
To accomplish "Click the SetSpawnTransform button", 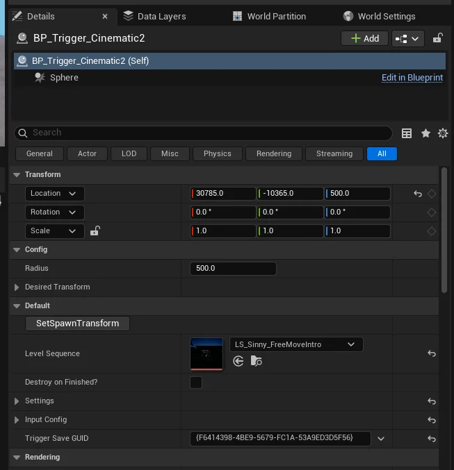I will pos(77,324).
